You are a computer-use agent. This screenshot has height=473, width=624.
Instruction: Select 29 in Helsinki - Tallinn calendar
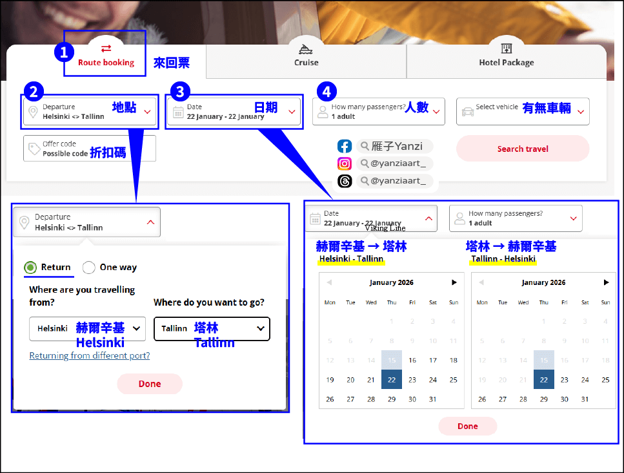pyautogui.click(x=392, y=399)
